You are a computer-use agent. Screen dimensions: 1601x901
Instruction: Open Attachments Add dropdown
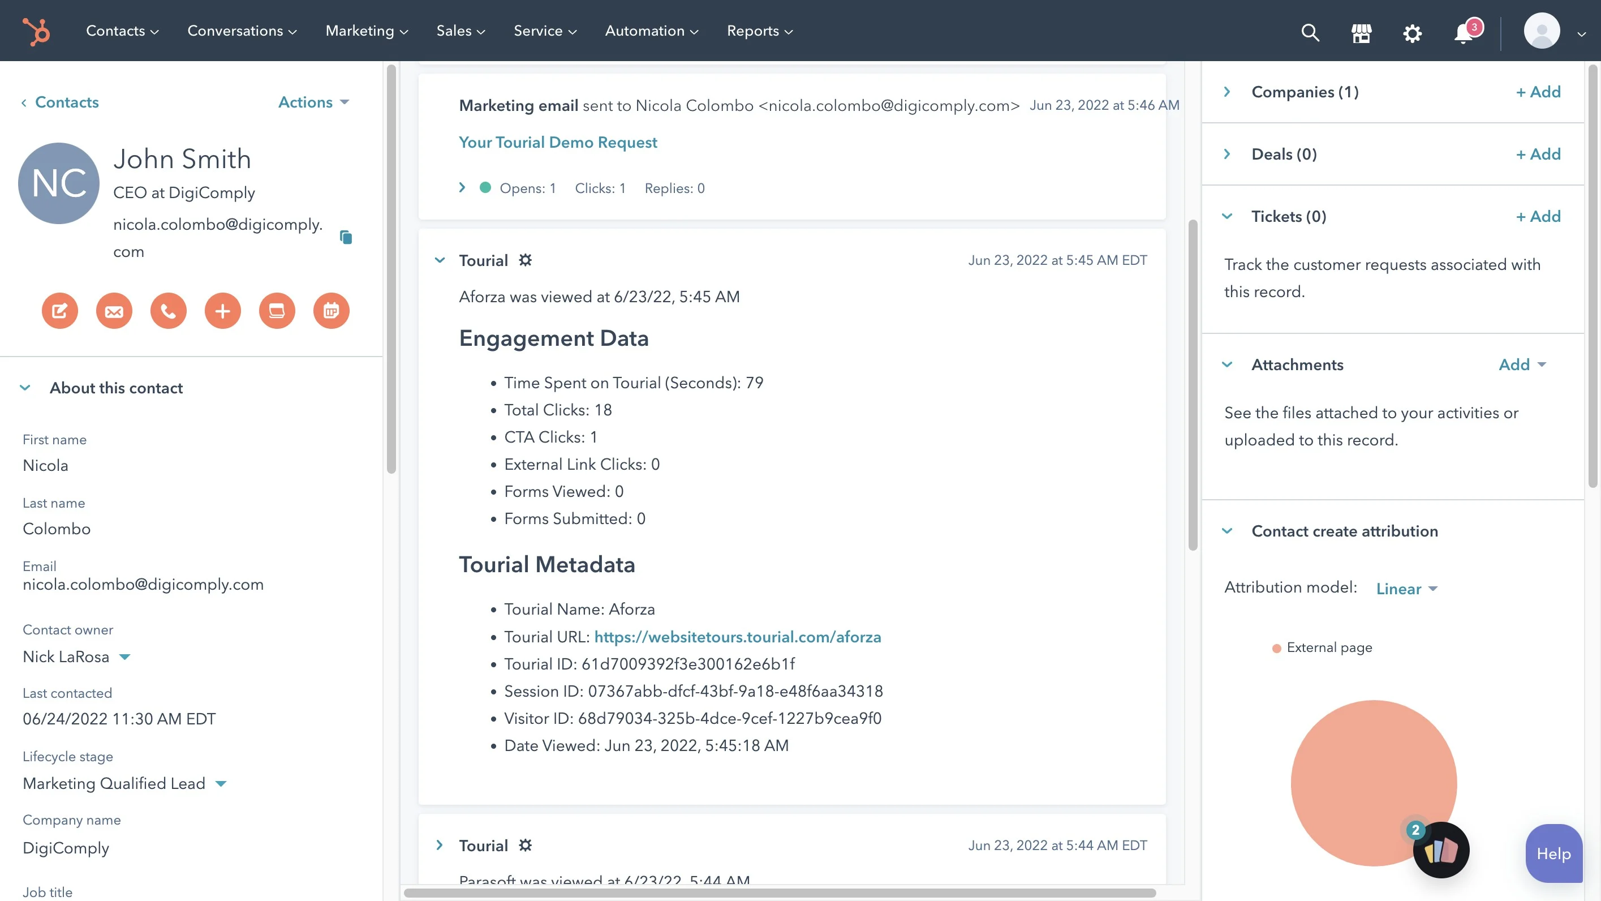click(x=1522, y=364)
